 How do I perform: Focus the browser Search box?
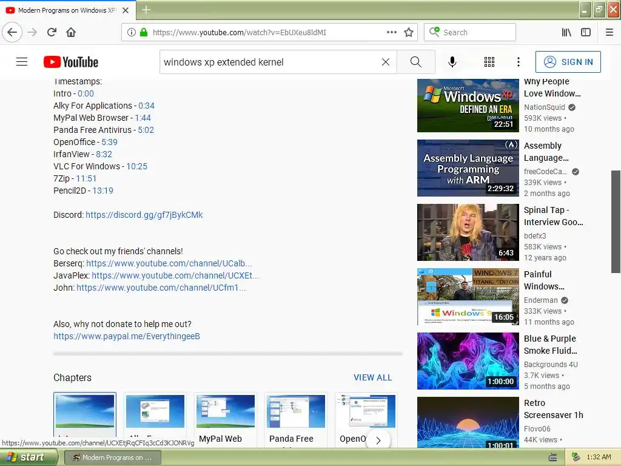(x=470, y=32)
